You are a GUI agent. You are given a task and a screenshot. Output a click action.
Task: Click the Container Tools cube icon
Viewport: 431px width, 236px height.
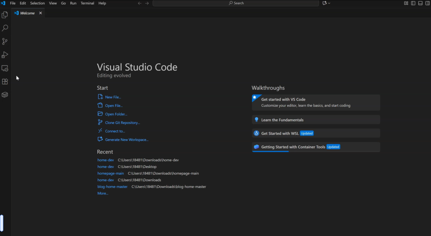coord(257,147)
